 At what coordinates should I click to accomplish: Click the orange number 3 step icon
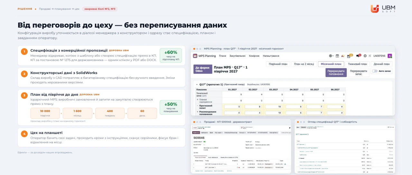click(24, 96)
